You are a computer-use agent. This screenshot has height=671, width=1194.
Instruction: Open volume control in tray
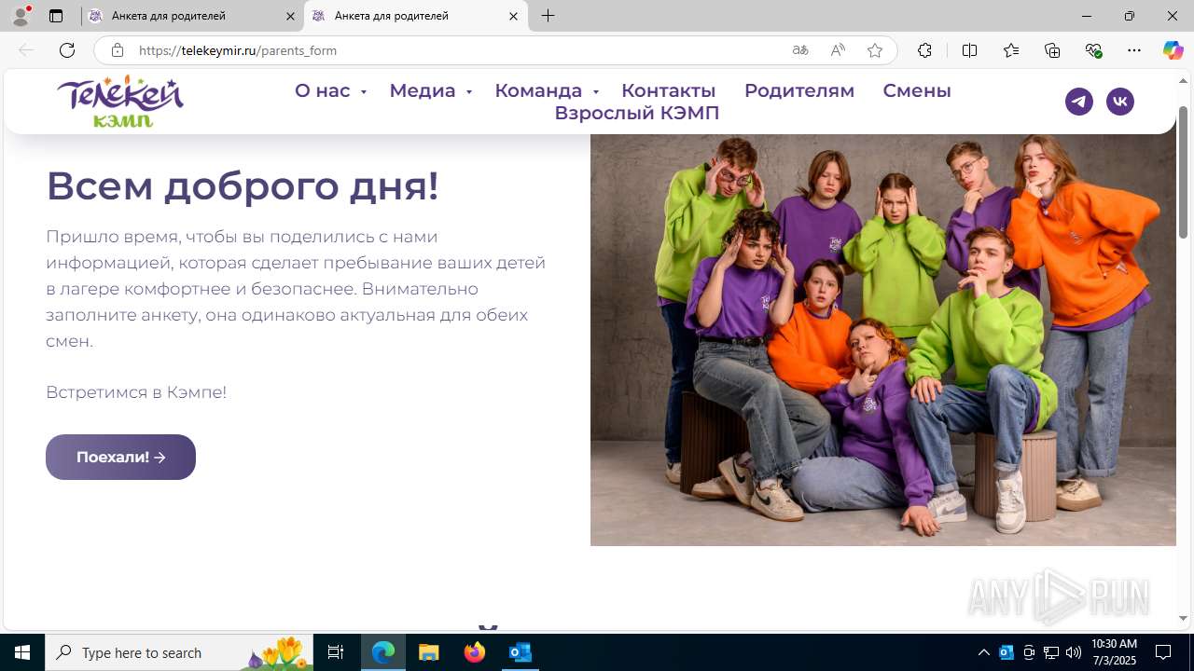[x=1074, y=652]
